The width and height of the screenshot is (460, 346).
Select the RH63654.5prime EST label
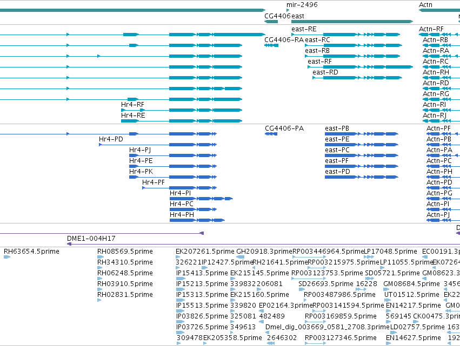31,252
